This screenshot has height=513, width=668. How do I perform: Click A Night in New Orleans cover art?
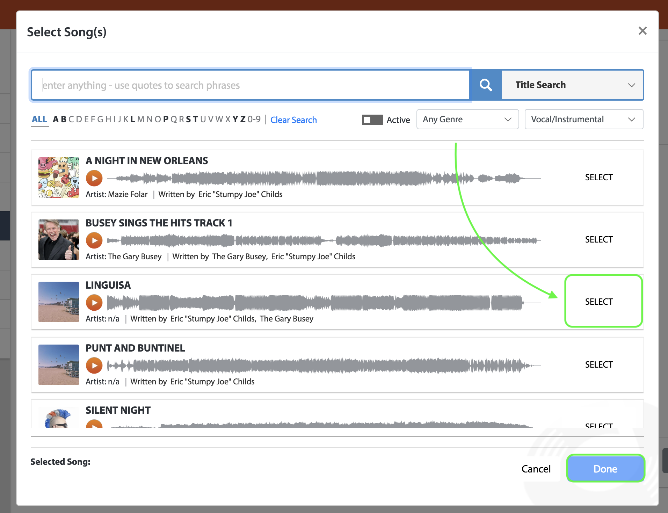pos(59,178)
